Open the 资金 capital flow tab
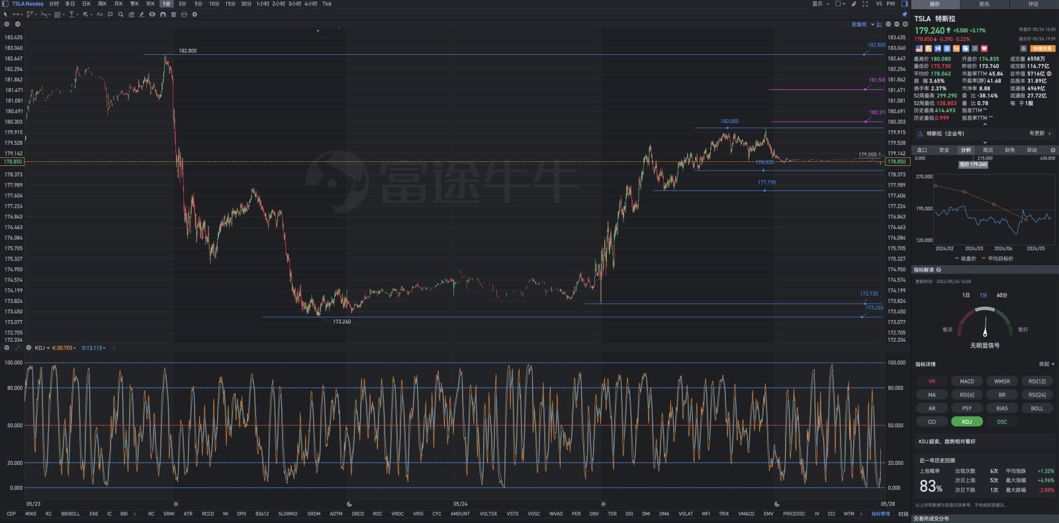Image resolution: width=1059 pixels, height=523 pixels. pos(944,150)
